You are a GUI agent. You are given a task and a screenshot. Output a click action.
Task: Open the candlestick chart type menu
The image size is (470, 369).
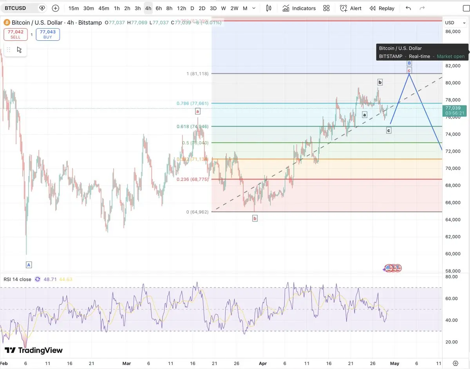tap(269, 8)
